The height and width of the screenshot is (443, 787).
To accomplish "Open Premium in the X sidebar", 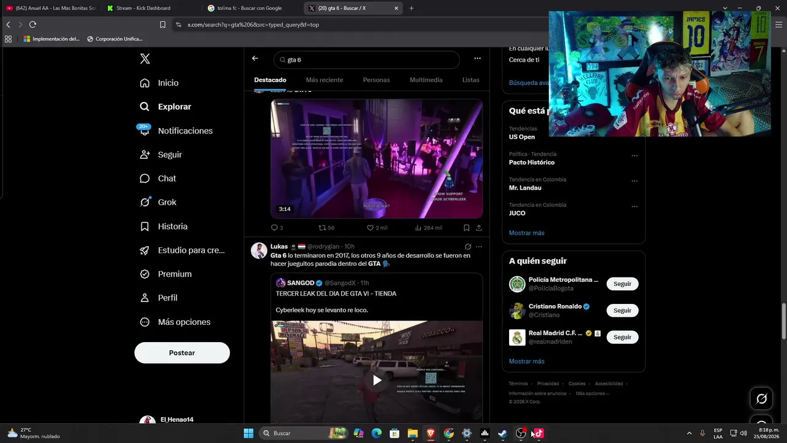I will click(x=166, y=274).
